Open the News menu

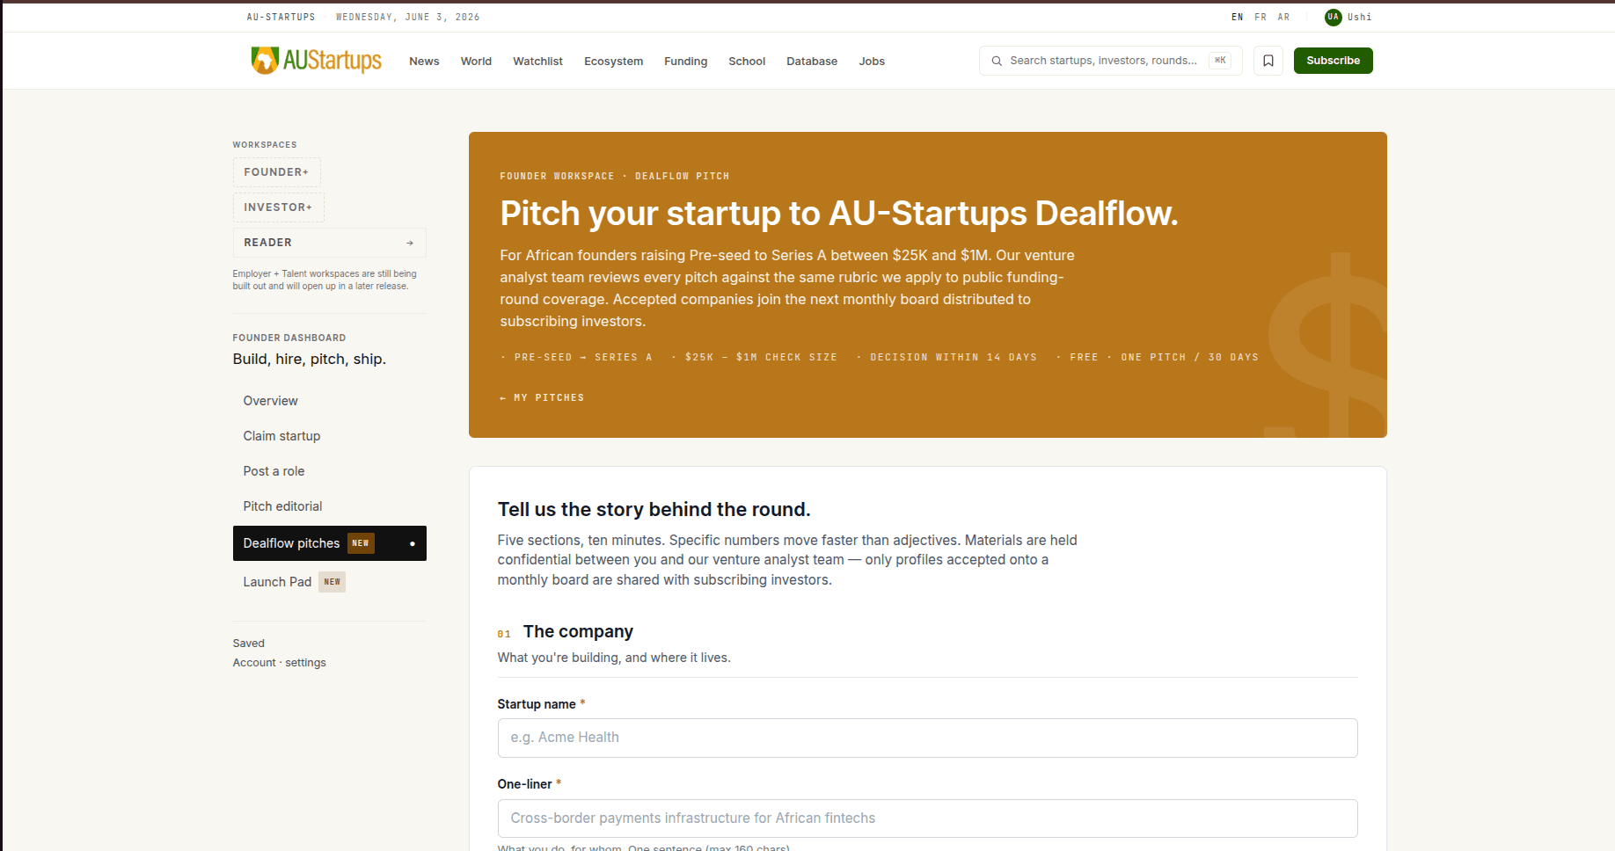pyautogui.click(x=424, y=61)
